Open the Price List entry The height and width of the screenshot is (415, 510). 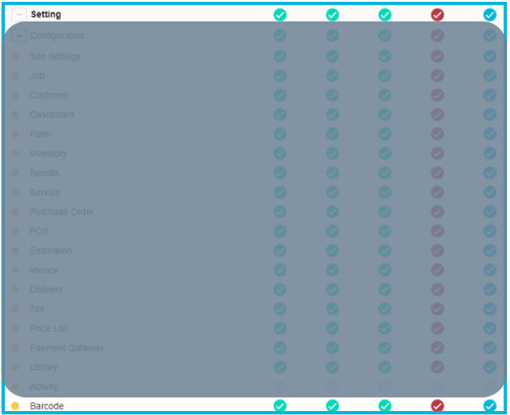pyautogui.click(x=49, y=328)
